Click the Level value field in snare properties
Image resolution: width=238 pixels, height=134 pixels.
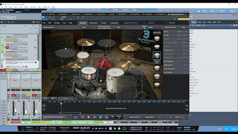click(179, 31)
